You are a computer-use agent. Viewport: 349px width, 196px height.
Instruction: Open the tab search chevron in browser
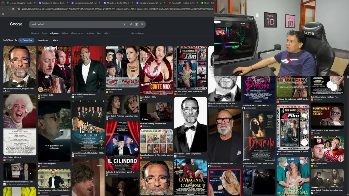(3, 3)
